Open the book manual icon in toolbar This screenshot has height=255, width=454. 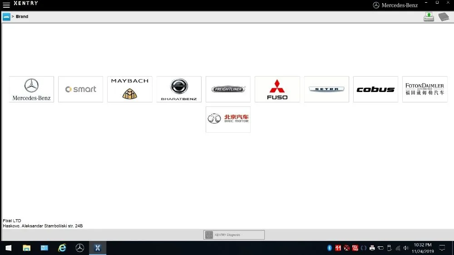tap(444, 17)
